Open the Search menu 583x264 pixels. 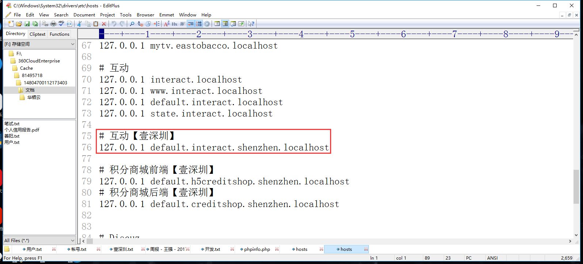point(61,15)
